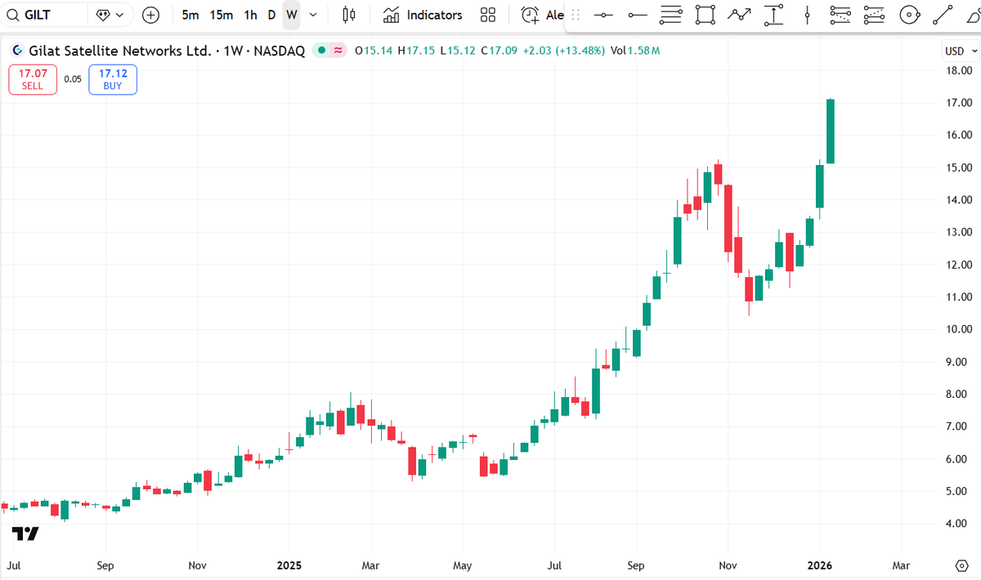Click the 2026 label on time axis
This screenshot has width=981, height=580.
tap(820, 565)
